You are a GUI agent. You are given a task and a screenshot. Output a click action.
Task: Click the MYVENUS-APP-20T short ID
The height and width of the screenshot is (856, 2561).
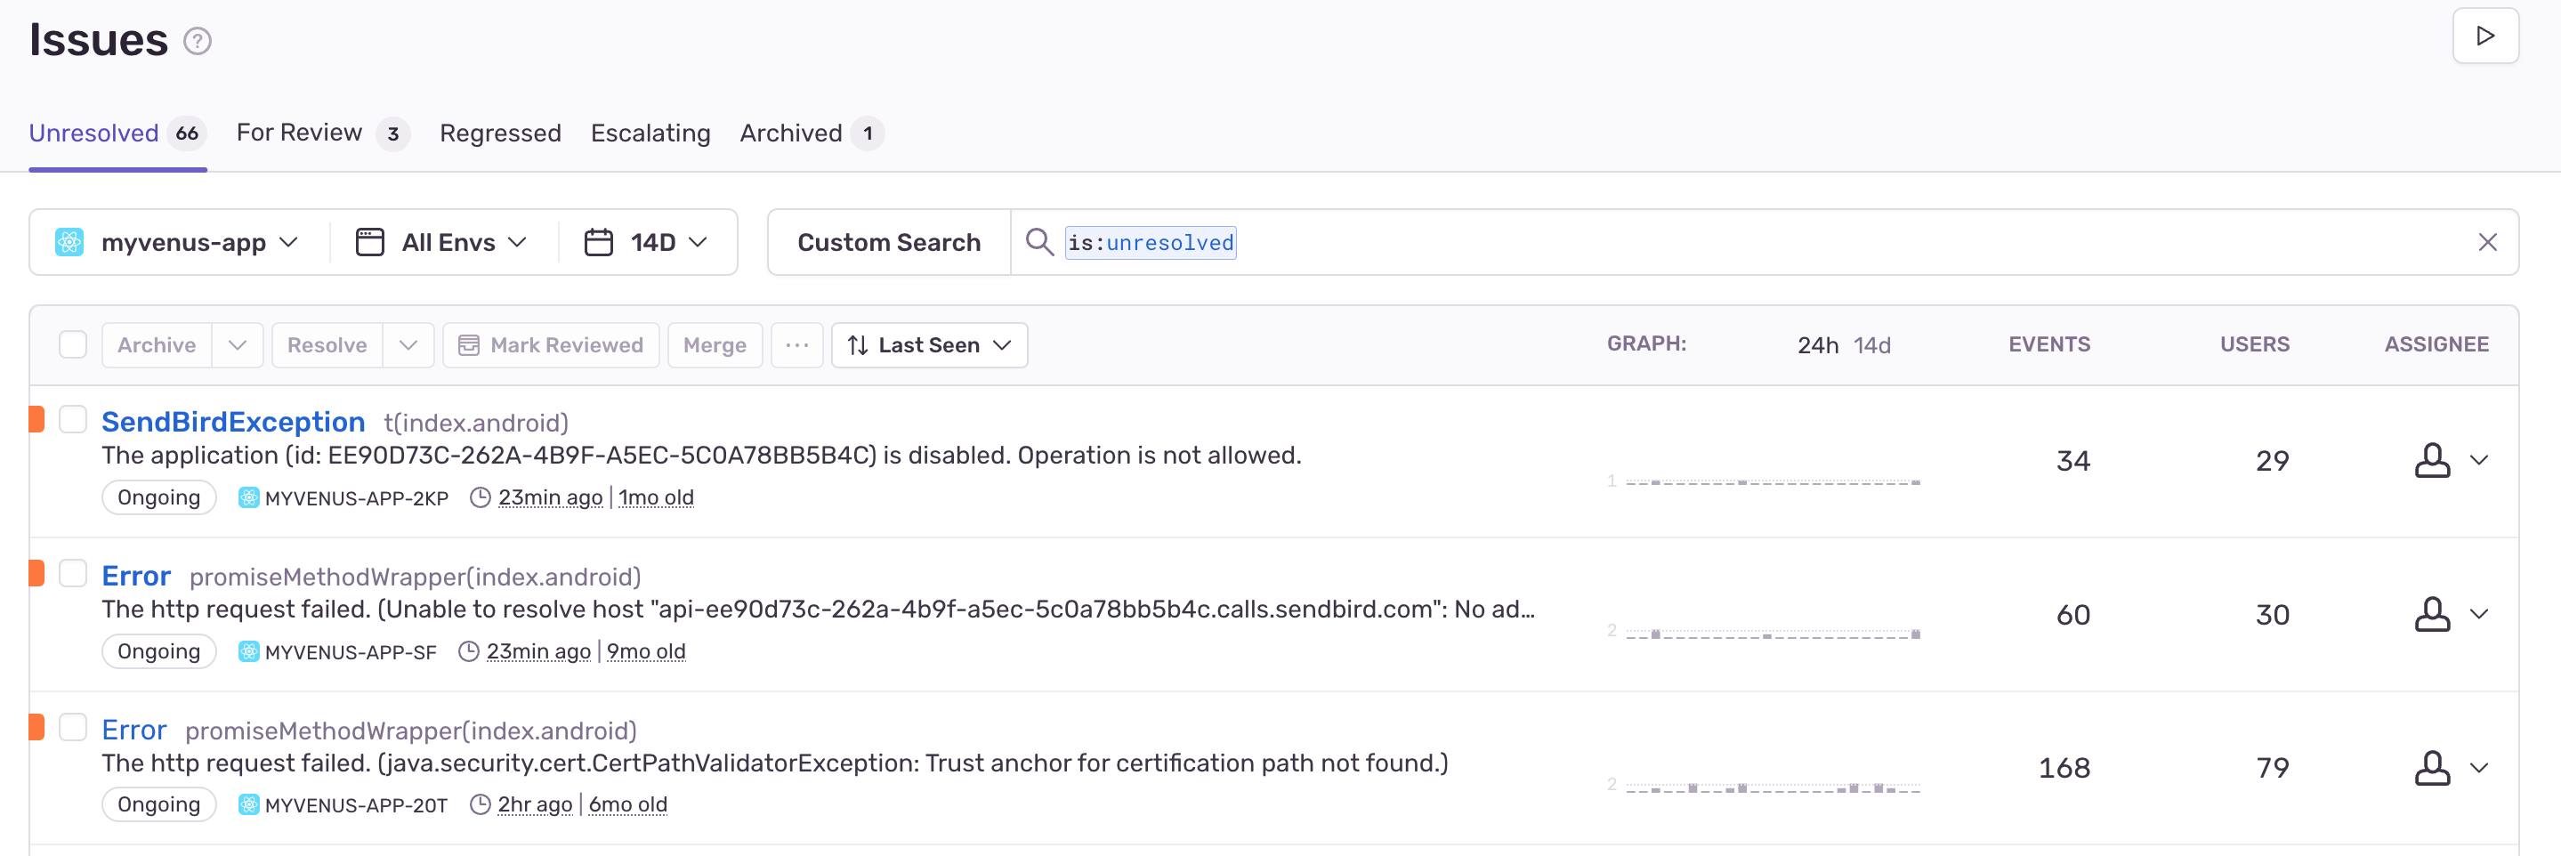click(x=356, y=805)
